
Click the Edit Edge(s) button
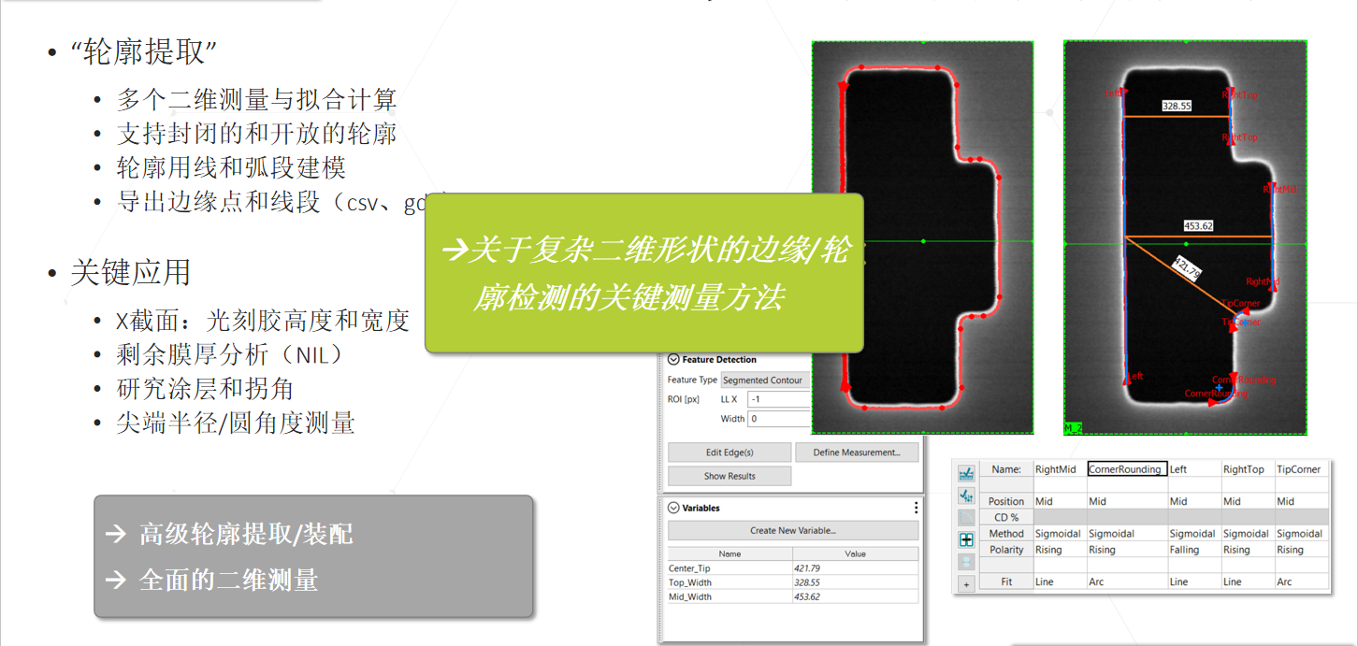(729, 452)
